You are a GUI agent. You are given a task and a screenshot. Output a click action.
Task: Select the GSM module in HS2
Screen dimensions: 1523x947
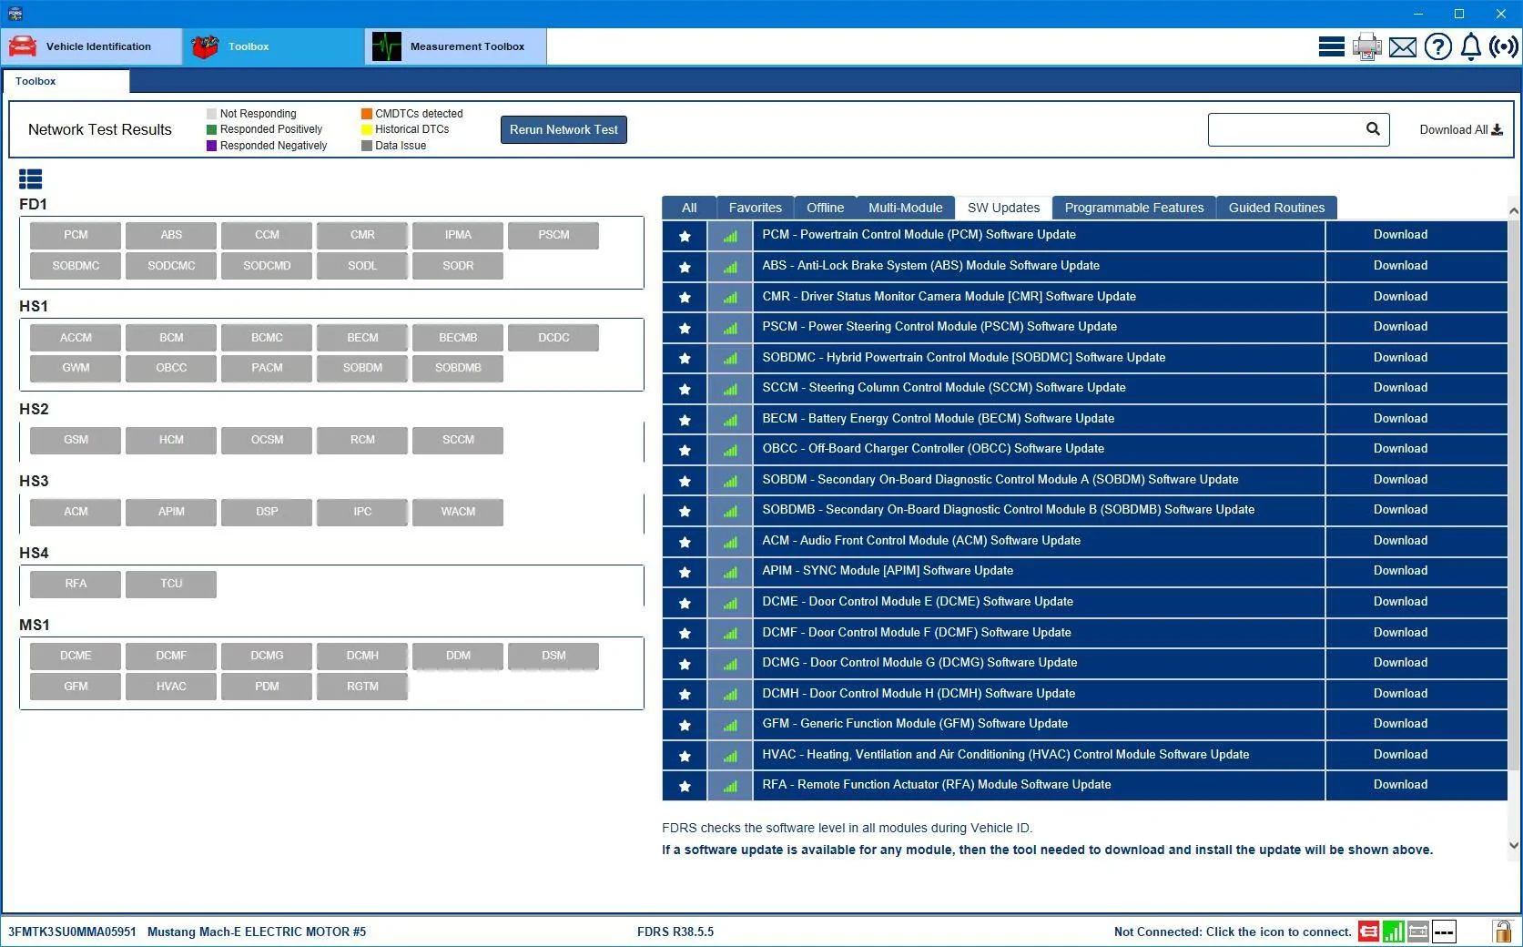click(76, 440)
